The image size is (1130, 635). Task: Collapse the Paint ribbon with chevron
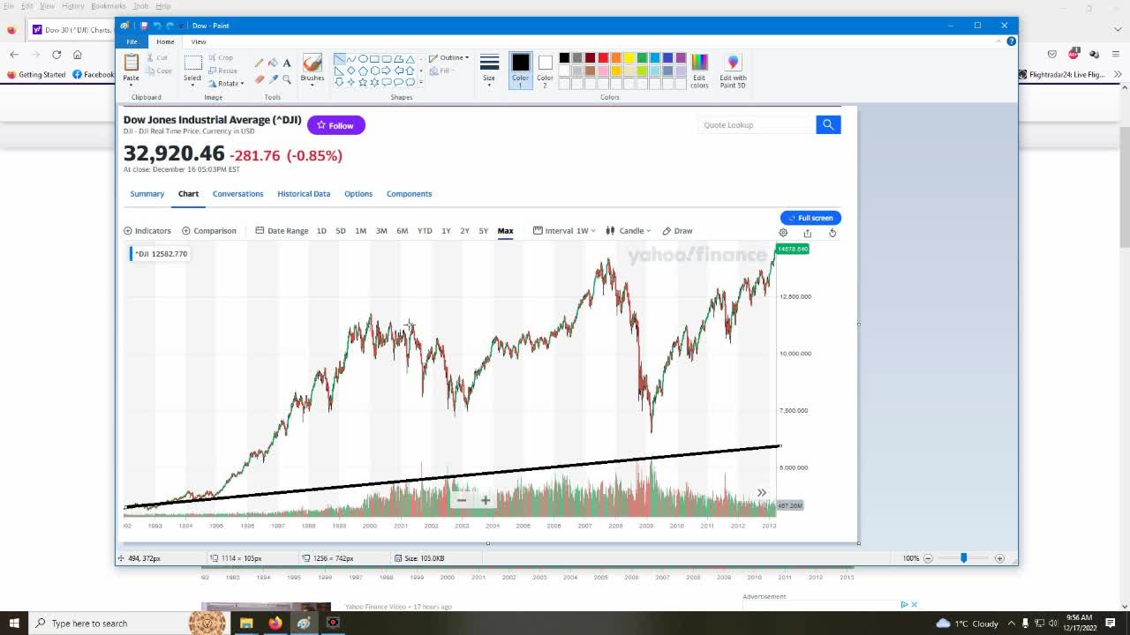click(998, 41)
